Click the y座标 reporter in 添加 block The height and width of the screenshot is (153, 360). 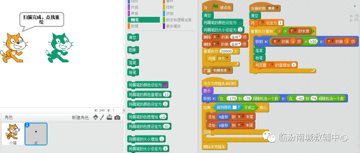pos(223,125)
